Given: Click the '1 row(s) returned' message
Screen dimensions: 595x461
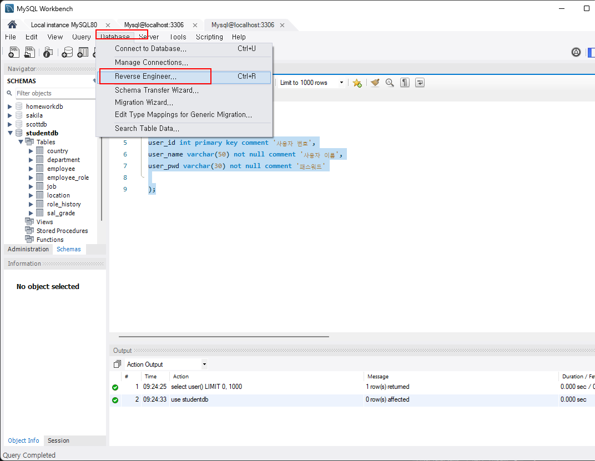Looking at the screenshot, I should coord(387,387).
